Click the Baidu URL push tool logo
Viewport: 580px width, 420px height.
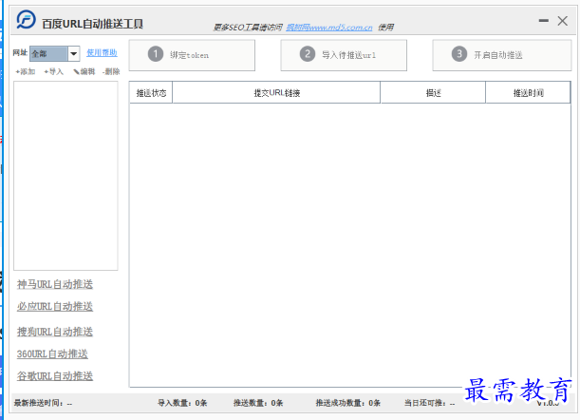coord(26,20)
